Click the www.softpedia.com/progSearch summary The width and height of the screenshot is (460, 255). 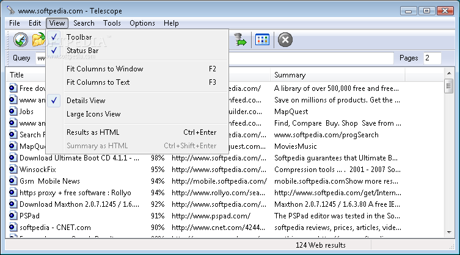326,135
